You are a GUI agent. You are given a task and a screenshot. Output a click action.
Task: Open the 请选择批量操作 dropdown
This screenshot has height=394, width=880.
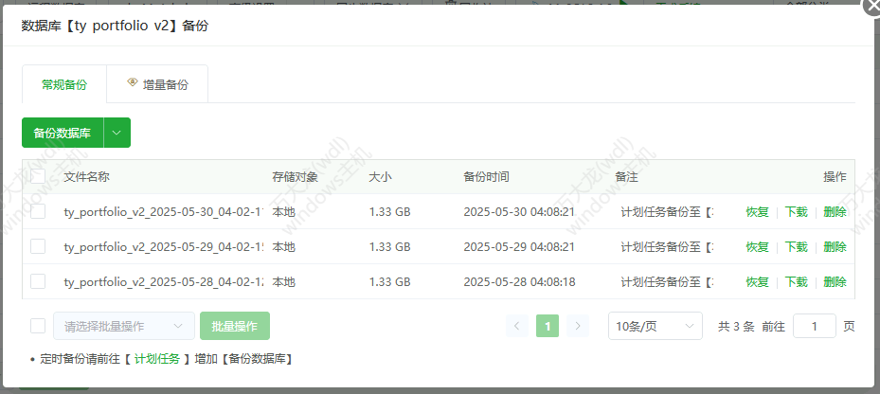coord(123,326)
